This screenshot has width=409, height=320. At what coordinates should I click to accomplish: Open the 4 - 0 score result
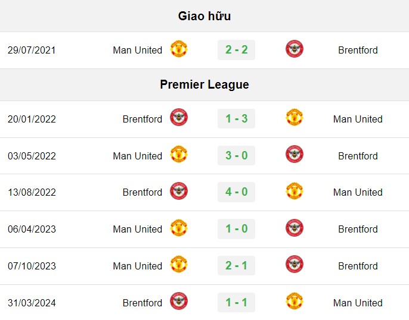[x=236, y=192]
